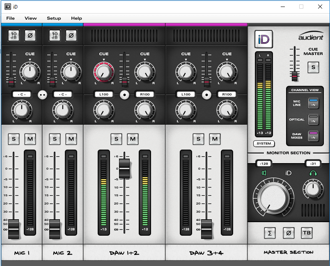
Task: Toggle Mic Line channel view IN switch
Action: pos(314,102)
